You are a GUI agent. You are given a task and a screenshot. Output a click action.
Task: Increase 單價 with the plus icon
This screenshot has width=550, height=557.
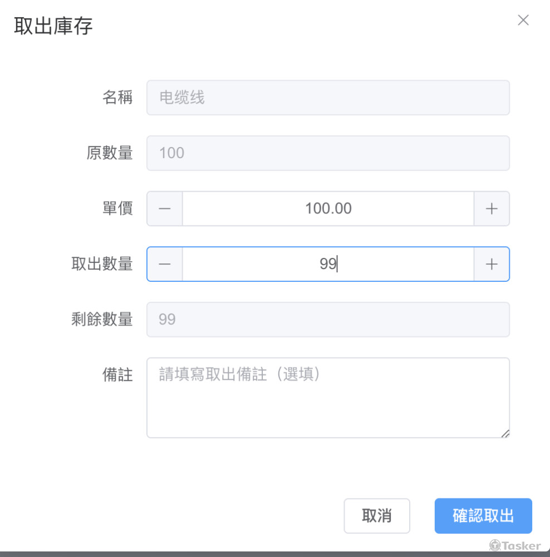492,208
